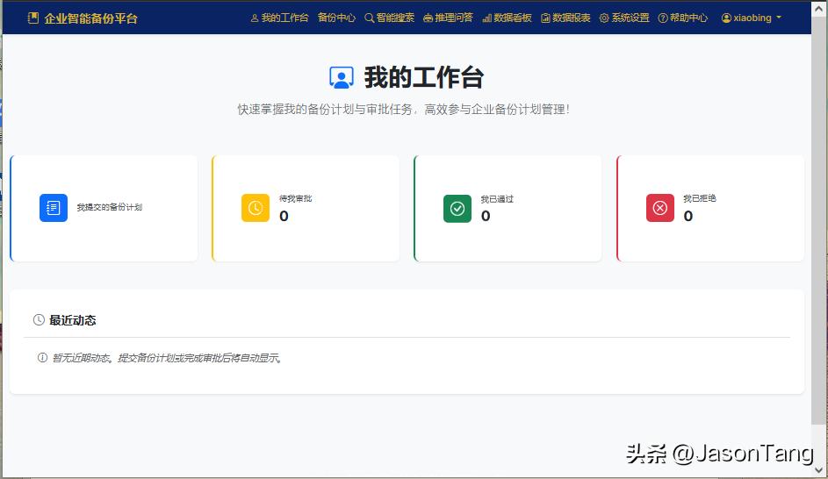
Task: Open 推理问答 from the top navigation
Action: [448, 18]
